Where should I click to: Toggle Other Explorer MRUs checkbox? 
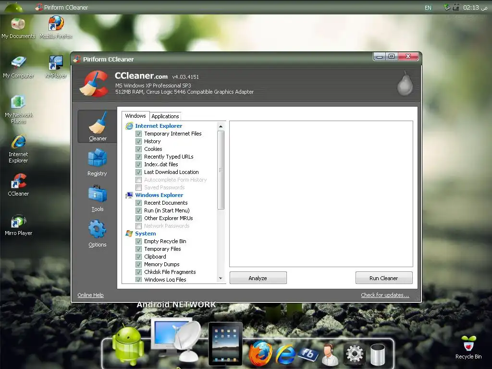pos(138,219)
